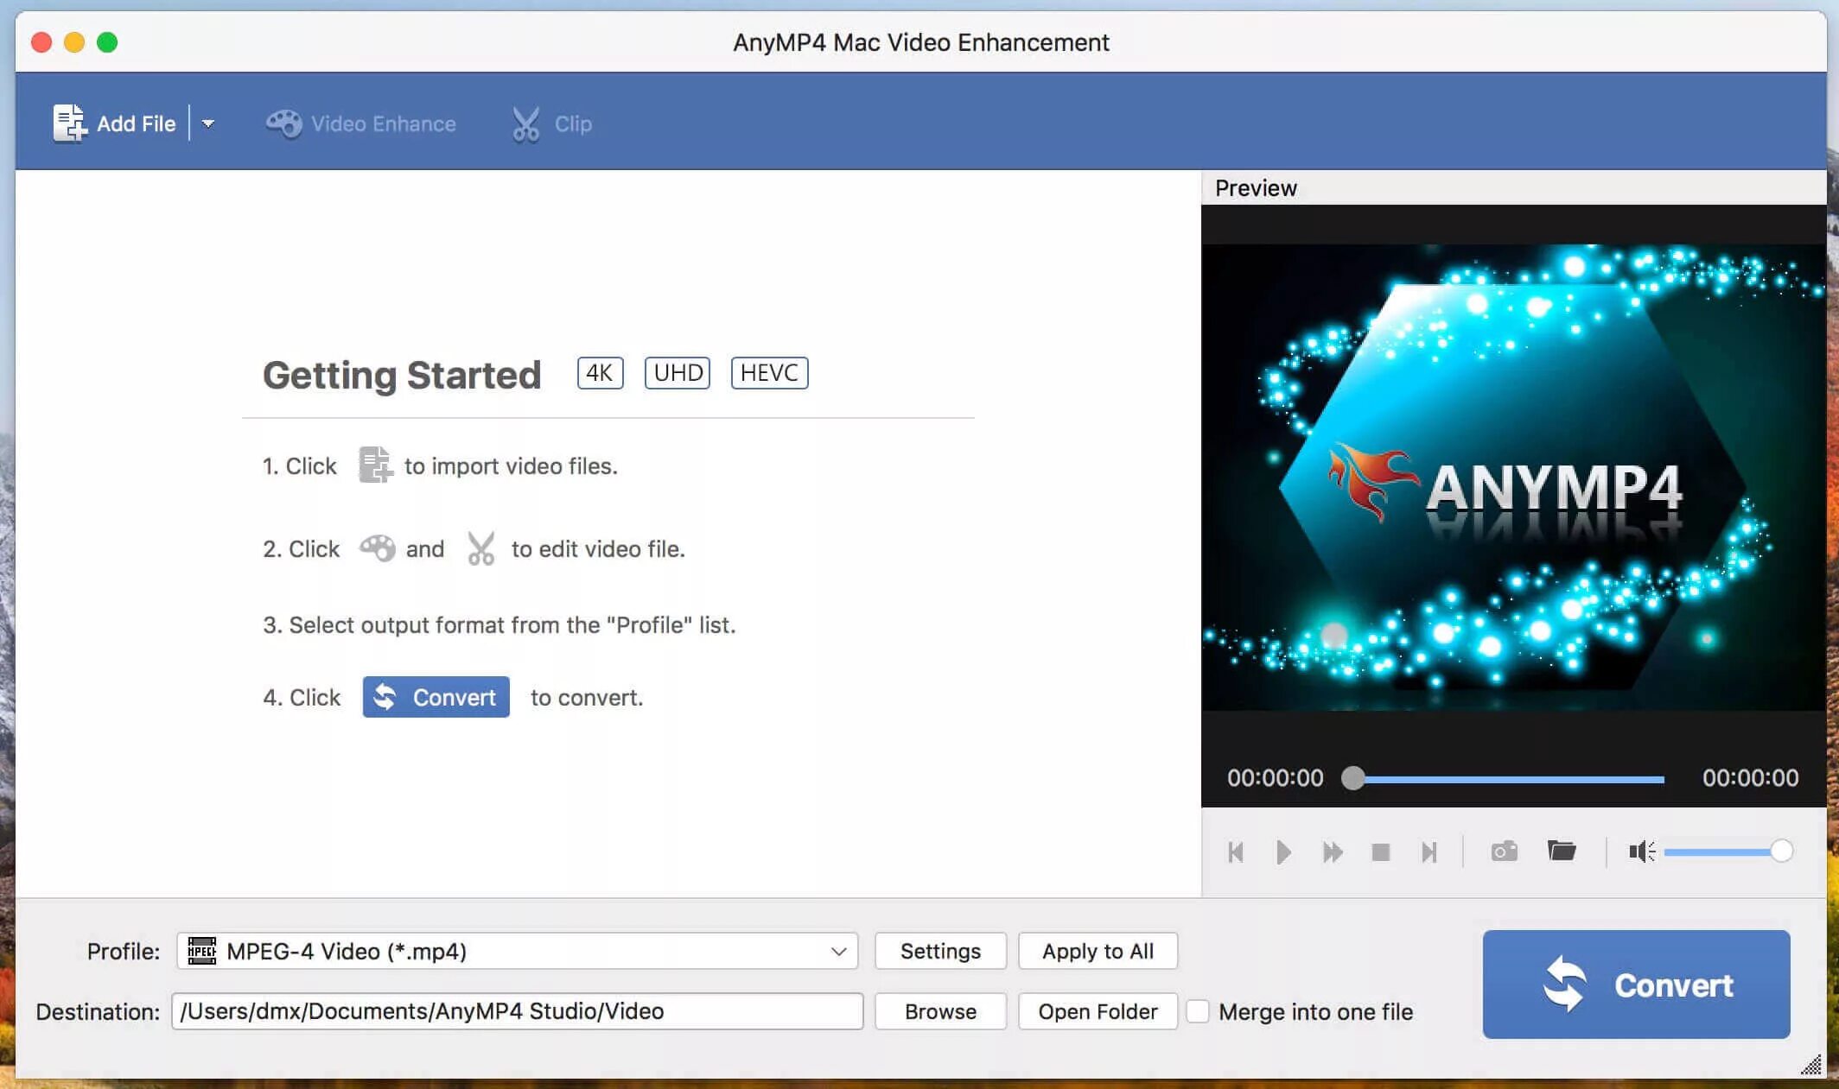Click the Apply to All button

[1098, 951]
